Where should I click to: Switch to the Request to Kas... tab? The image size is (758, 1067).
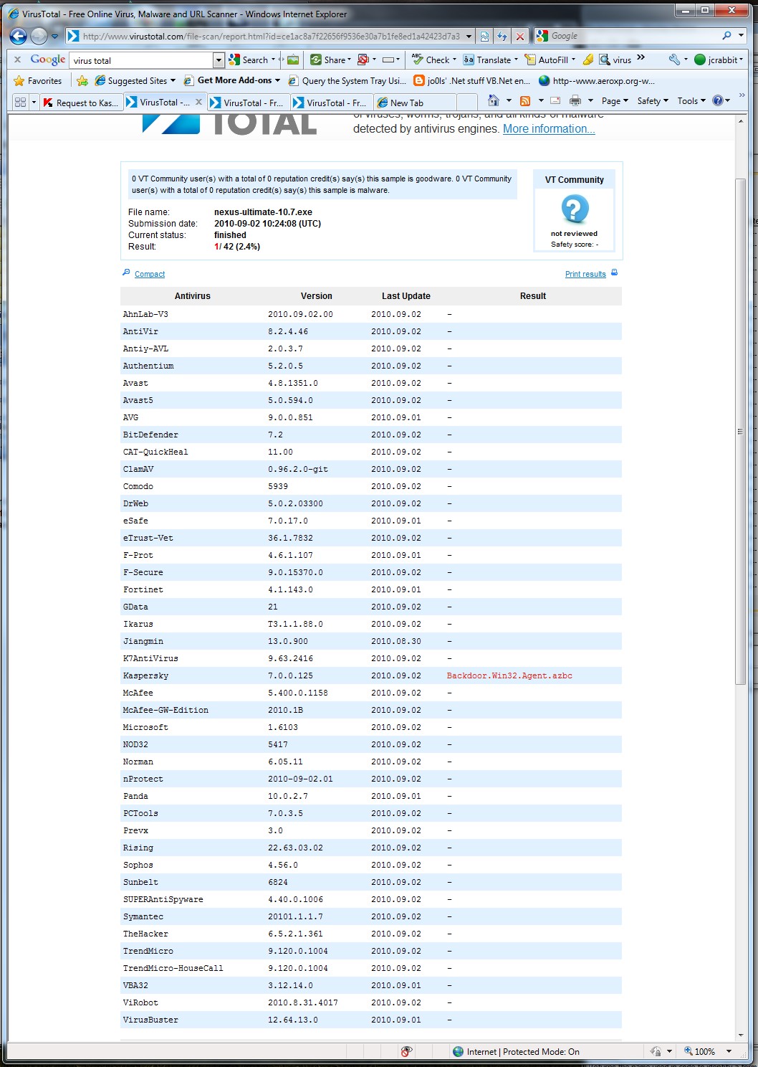[x=80, y=103]
